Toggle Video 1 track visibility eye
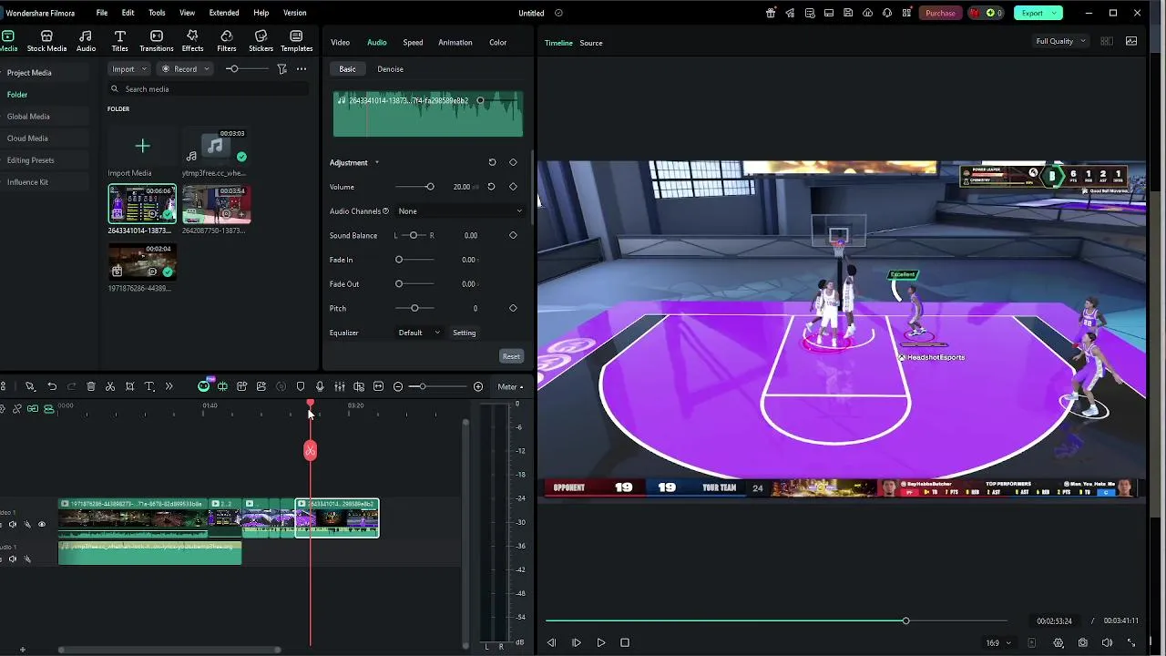Image resolution: width=1166 pixels, height=656 pixels. tap(41, 525)
